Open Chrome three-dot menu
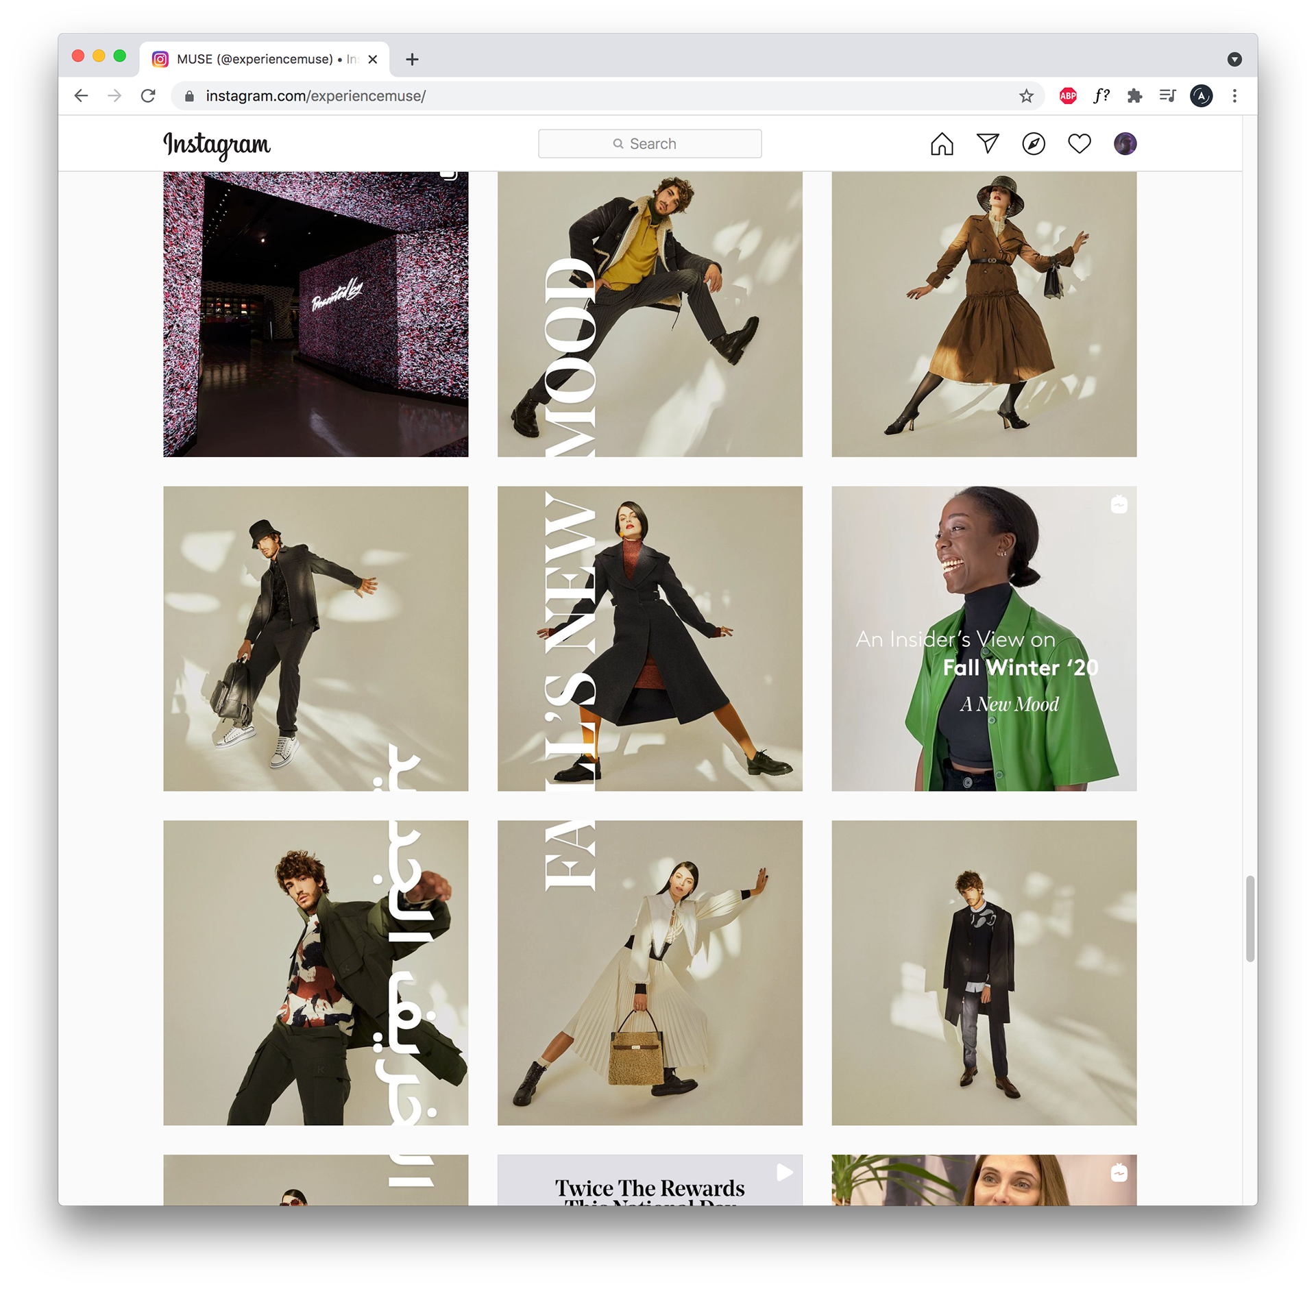 (x=1234, y=96)
